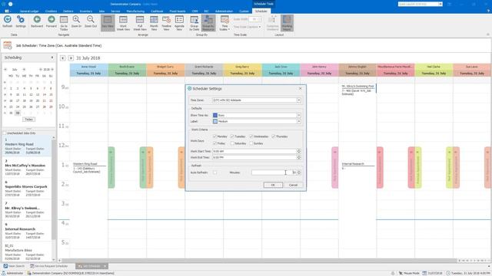Image resolution: width=492 pixels, height=276 pixels.
Task: Switch to Work Week View
Action: coord(123,23)
